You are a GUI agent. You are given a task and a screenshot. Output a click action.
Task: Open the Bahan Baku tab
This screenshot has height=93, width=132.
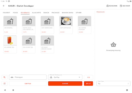[68, 13]
